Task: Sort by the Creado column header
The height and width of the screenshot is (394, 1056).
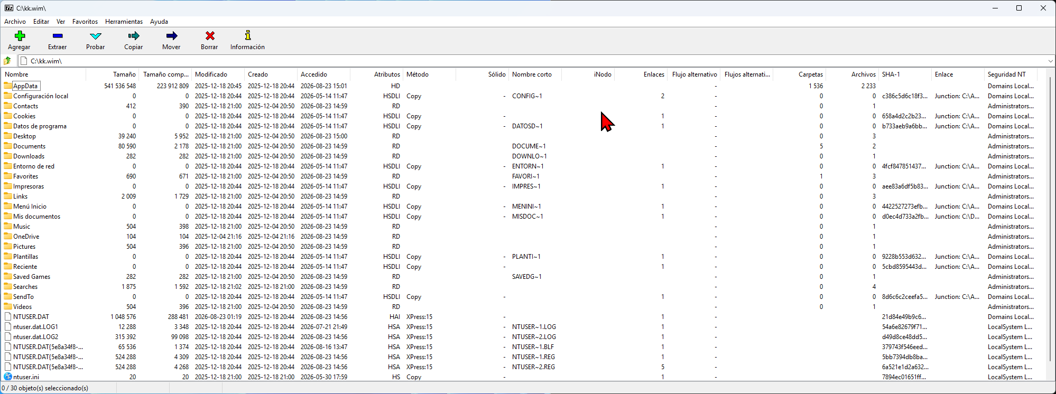Action: click(271, 74)
